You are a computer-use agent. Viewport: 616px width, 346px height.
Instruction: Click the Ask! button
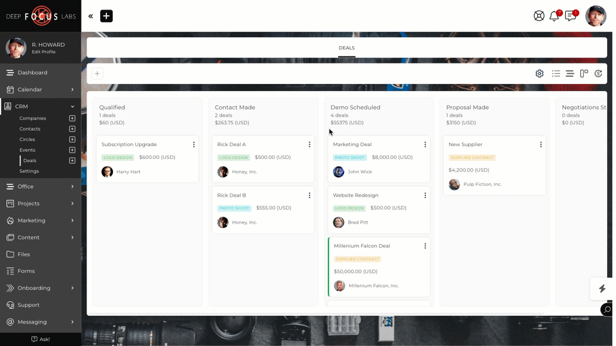tap(40, 339)
